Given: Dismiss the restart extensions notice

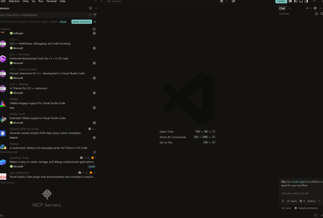Looking at the screenshot, I should point(95,22).
